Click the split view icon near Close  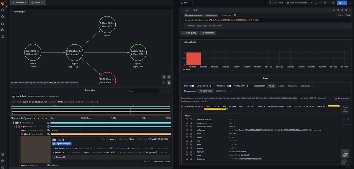click(x=270, y=3)
